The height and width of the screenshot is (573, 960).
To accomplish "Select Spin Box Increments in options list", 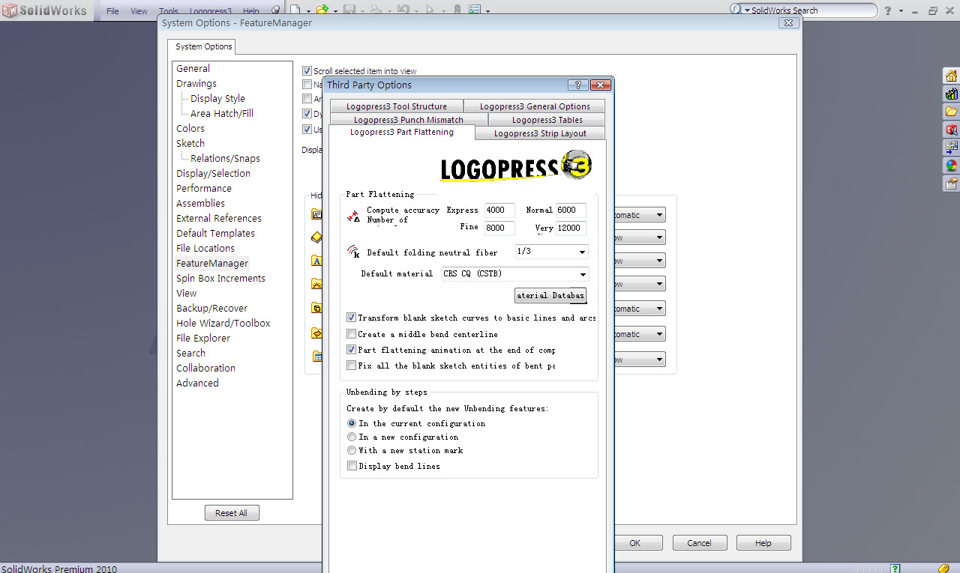I will [220, 278].
